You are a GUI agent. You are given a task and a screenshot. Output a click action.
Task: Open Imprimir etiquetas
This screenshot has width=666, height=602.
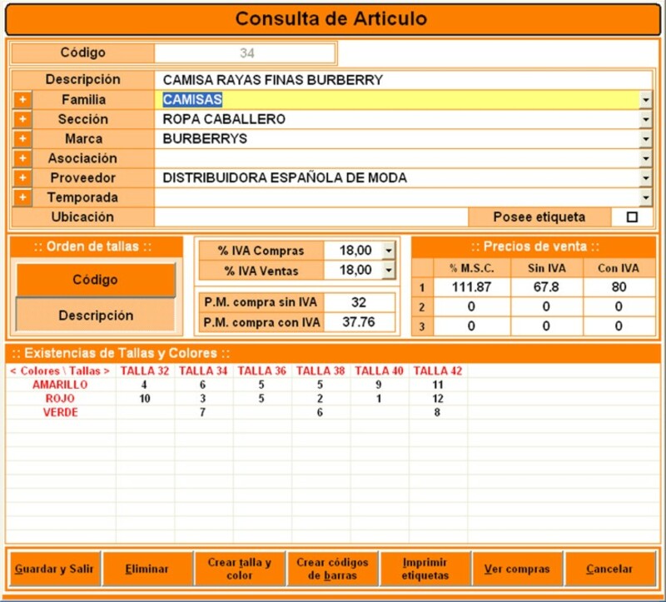[x=425, y=570]
